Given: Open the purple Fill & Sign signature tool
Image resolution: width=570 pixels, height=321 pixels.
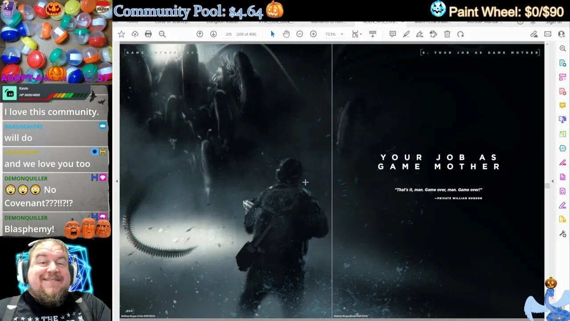Looking at the screenshot, I should [x=563, y=206].
